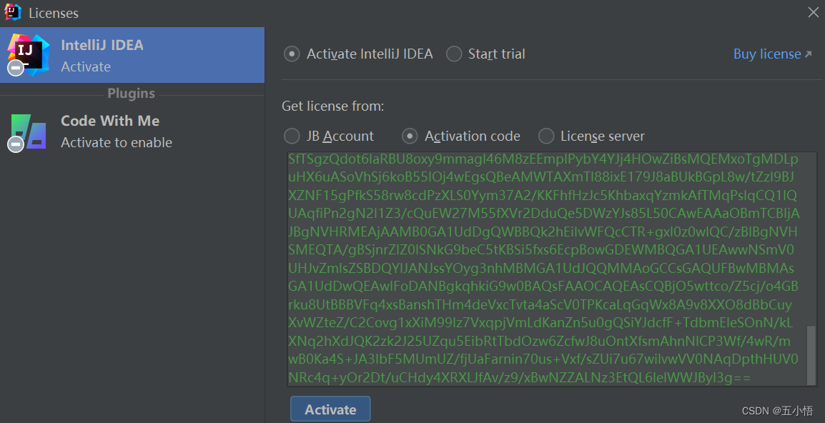Select JB Account as license source
The height and width of the screenshot is (423, 825).
coord(292,136)
